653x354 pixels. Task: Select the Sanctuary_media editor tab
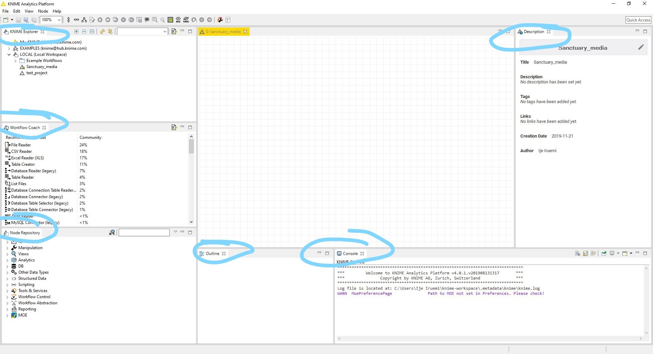click(224, 32)
